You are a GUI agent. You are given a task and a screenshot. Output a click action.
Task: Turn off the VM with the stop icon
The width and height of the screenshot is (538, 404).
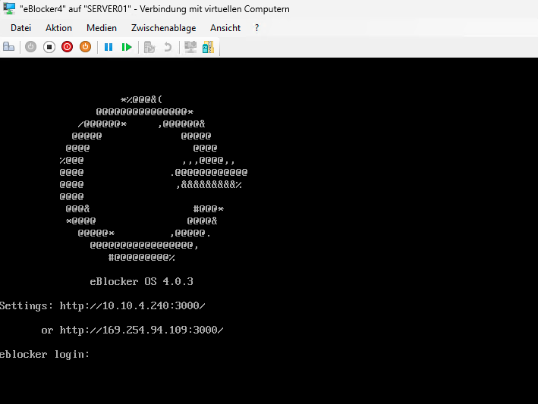(x=49, y=47)
